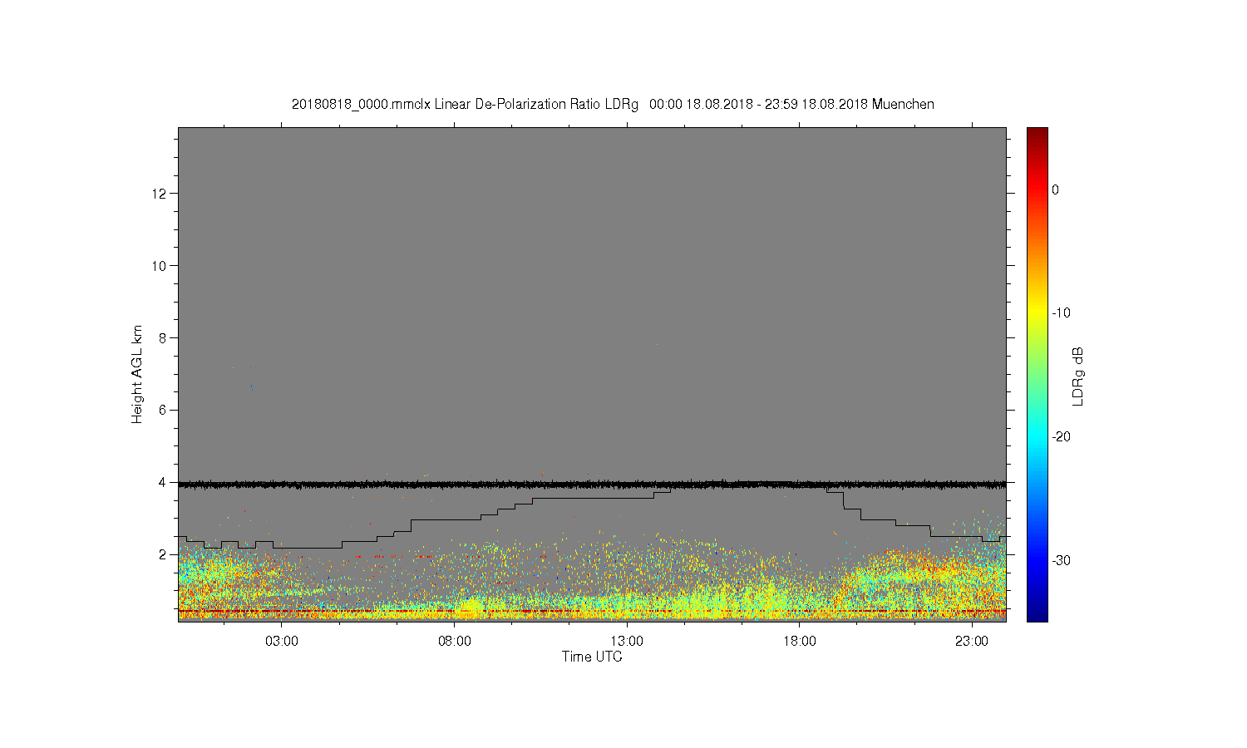Click the height axis tick label 6
Viewport: 1247px width, 748px height.
[x=162, y=410]
